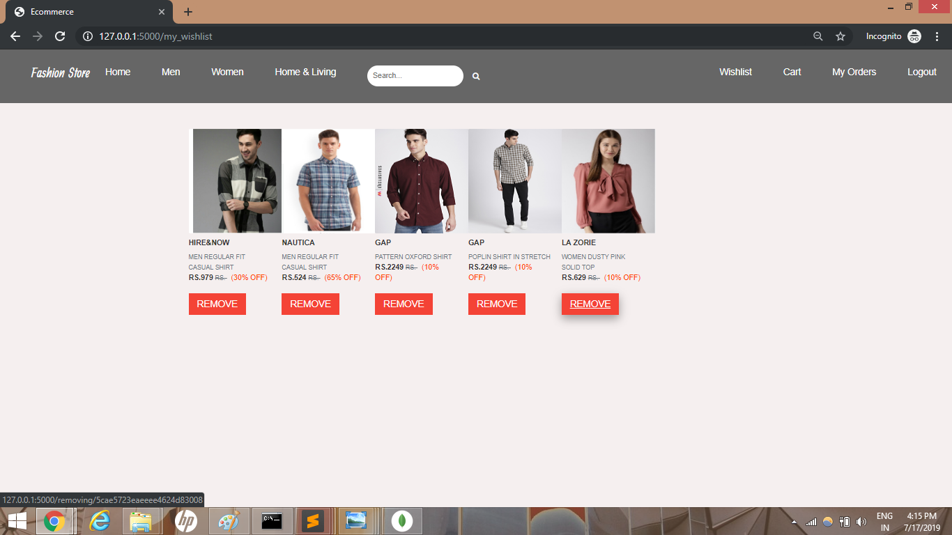This screenshot has height=535, width=952.
Task: Open Paint from the taskbar
Action: point(229,521)
